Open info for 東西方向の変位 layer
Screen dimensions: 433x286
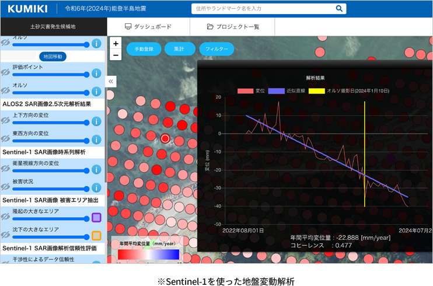coord(96,139)
